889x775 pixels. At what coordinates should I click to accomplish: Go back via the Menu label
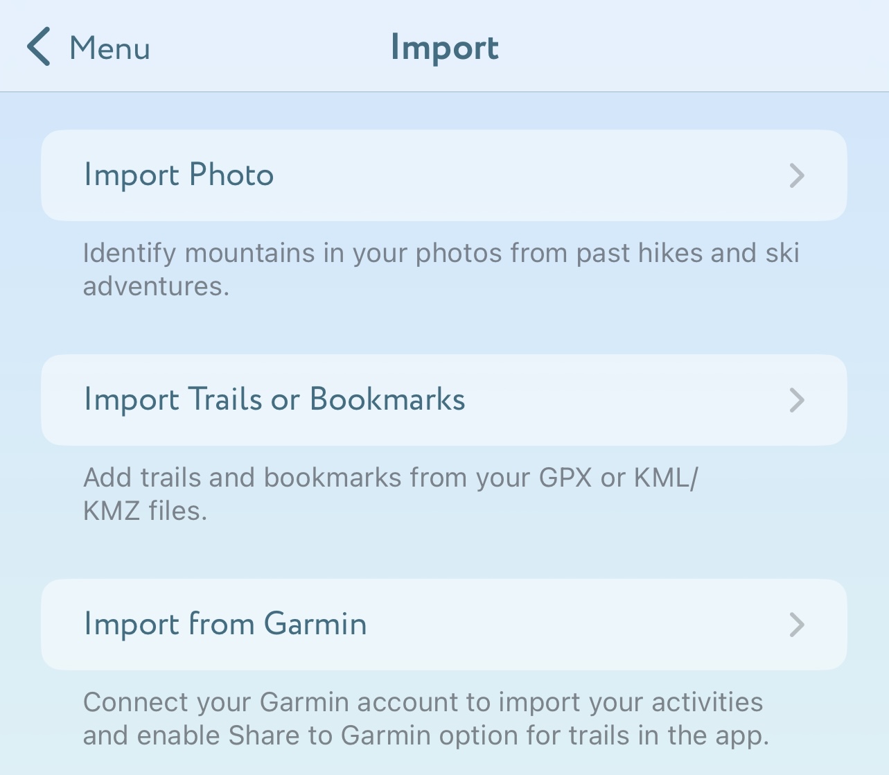click(x=109, y=49)
